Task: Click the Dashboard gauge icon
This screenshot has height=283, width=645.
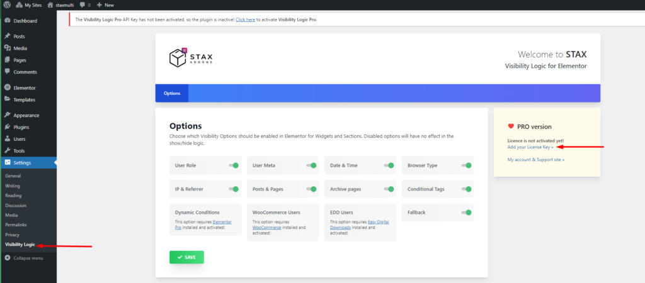Action: [x=7, y=21]
